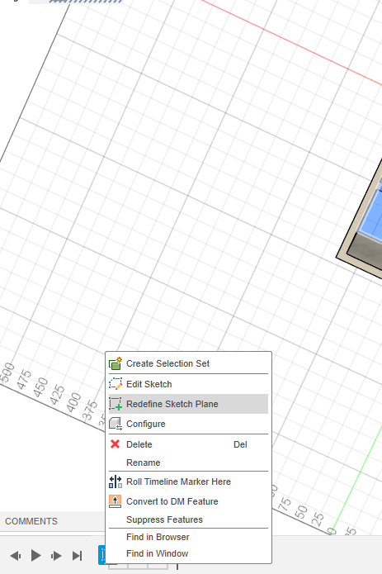This screenshot has width=382, height=574.
Task: Choose Delete in the context menu
Action: click(188, 444)
